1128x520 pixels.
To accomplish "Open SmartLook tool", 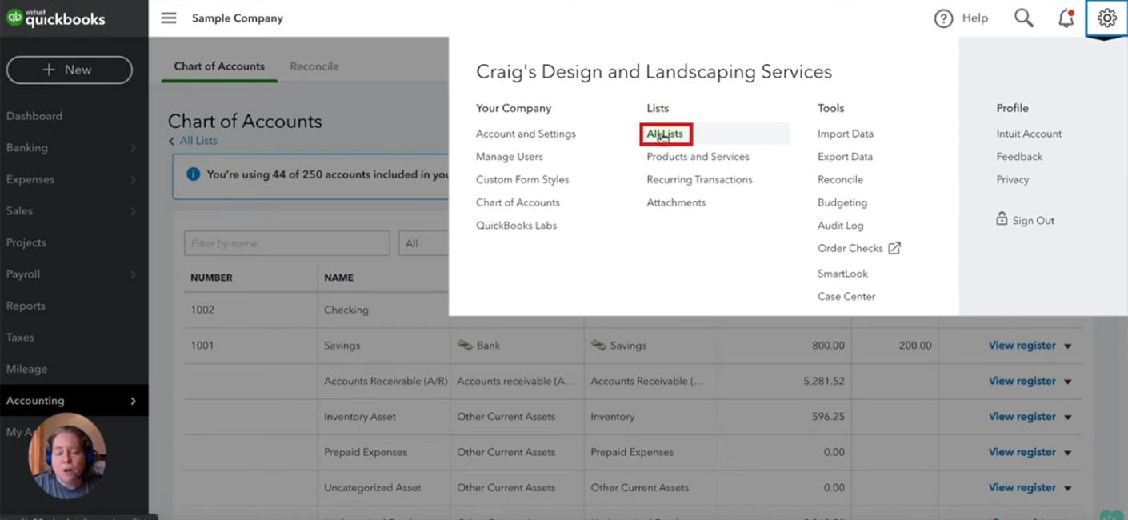I will point(842,274).
